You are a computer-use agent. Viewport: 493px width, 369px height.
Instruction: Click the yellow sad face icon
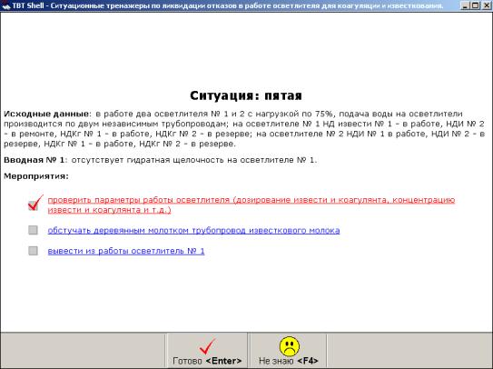(x=290, y=346)
